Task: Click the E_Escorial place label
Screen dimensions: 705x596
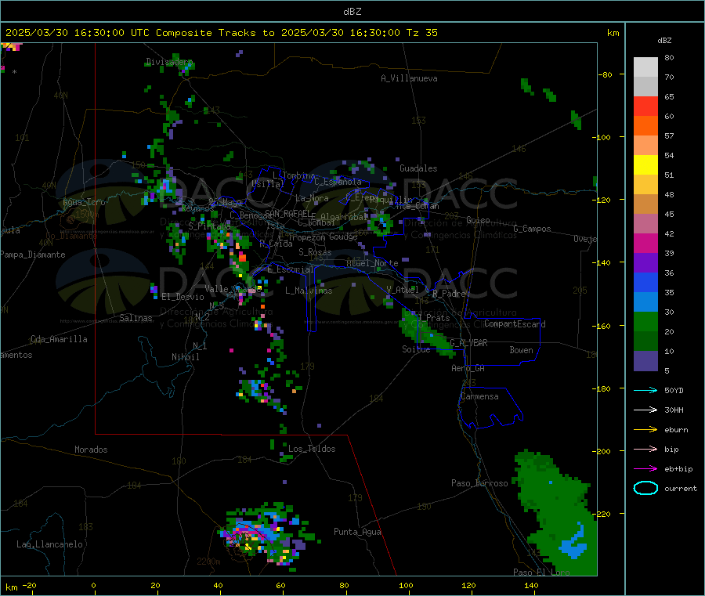Action: click(290, 269)
